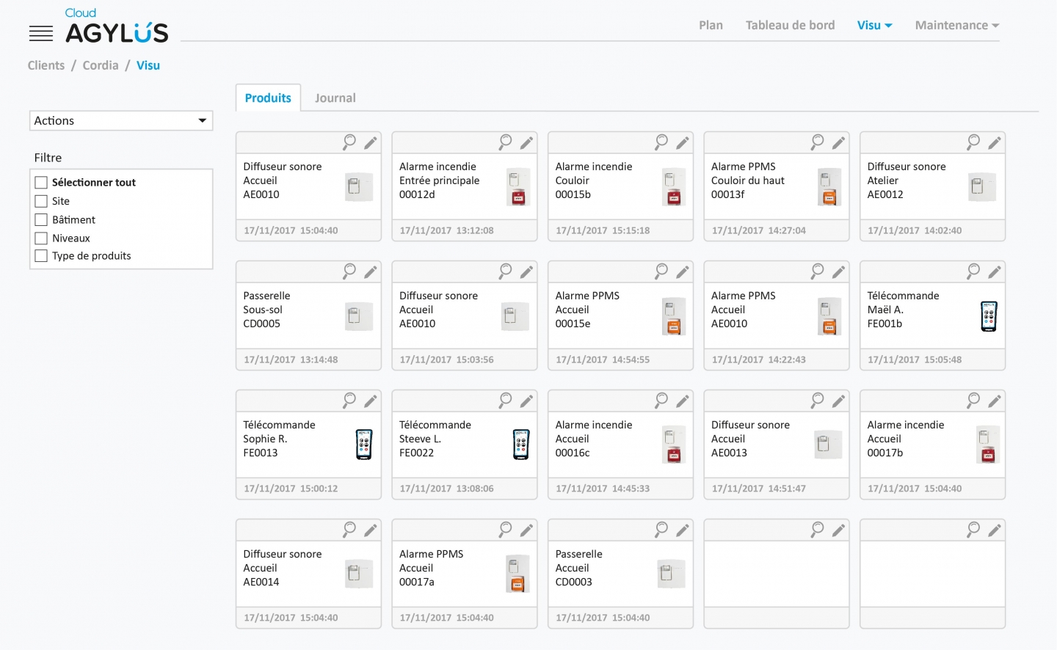Open the Actions dropdown

121,120
